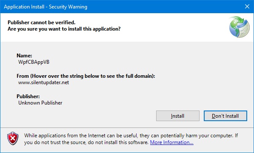Click the Application Install title bar text
The image size is (254, 153).
(46, 7)
